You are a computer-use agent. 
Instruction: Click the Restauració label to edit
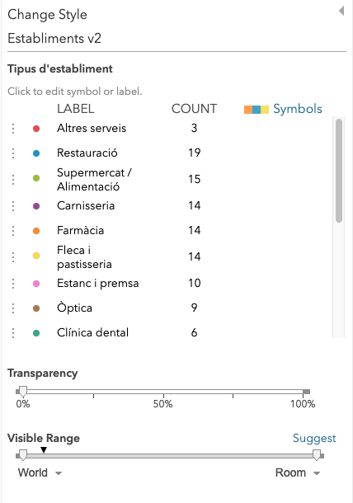pos(87,153)
